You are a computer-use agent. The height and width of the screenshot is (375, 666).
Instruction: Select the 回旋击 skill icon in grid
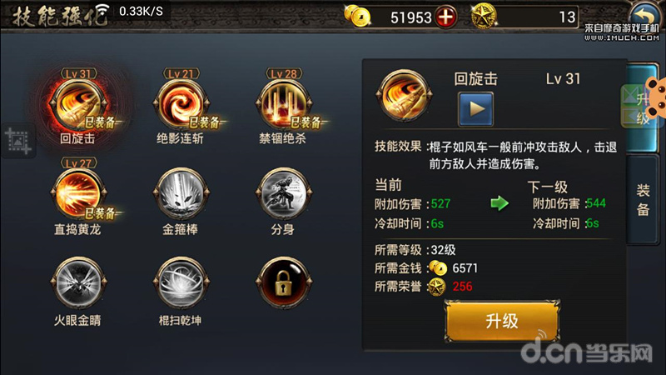tap(78, 104)
